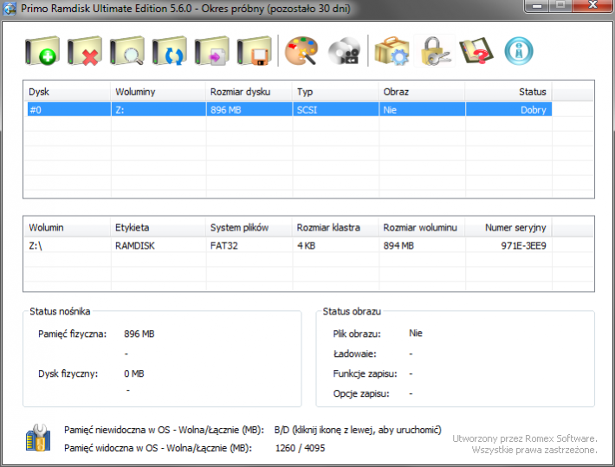Click the blue info about icon
This screenshot has height=467, width=615.
(519, 51)
